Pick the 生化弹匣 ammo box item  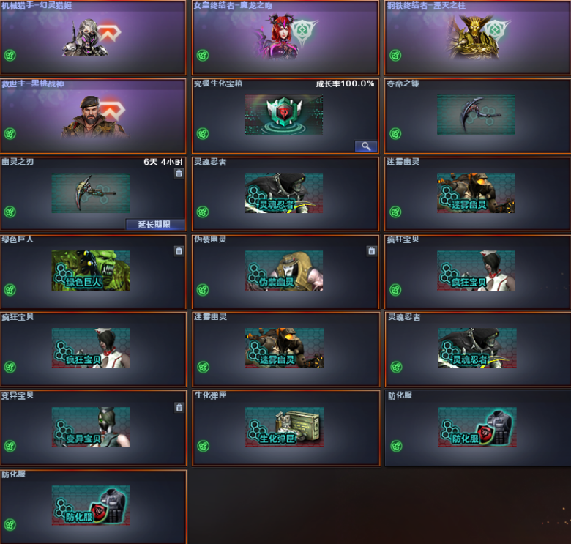(x=285, y=427)
